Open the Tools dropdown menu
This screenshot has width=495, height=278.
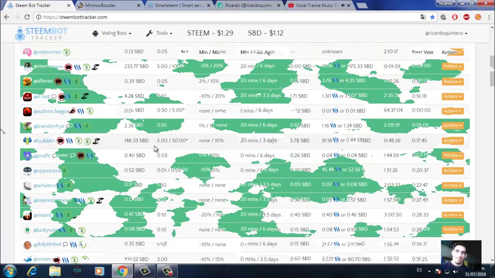click(159, 33)
